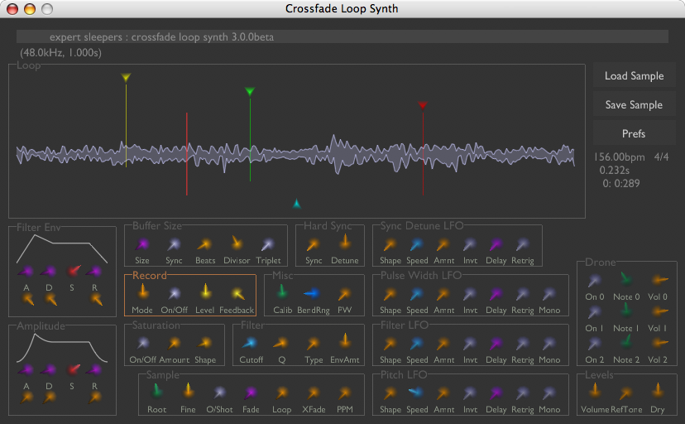Screen dimensions: 685x424
Task: Click the Sample XFade knob
Action: [314, 393]
